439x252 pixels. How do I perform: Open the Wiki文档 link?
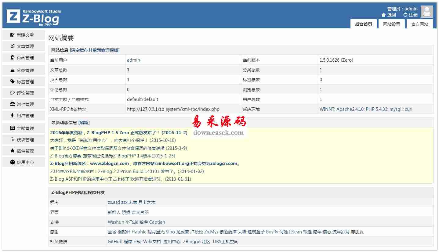tap(152, 242)
